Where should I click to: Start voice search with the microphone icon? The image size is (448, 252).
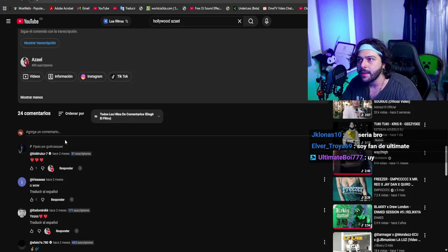pos(267,21)
